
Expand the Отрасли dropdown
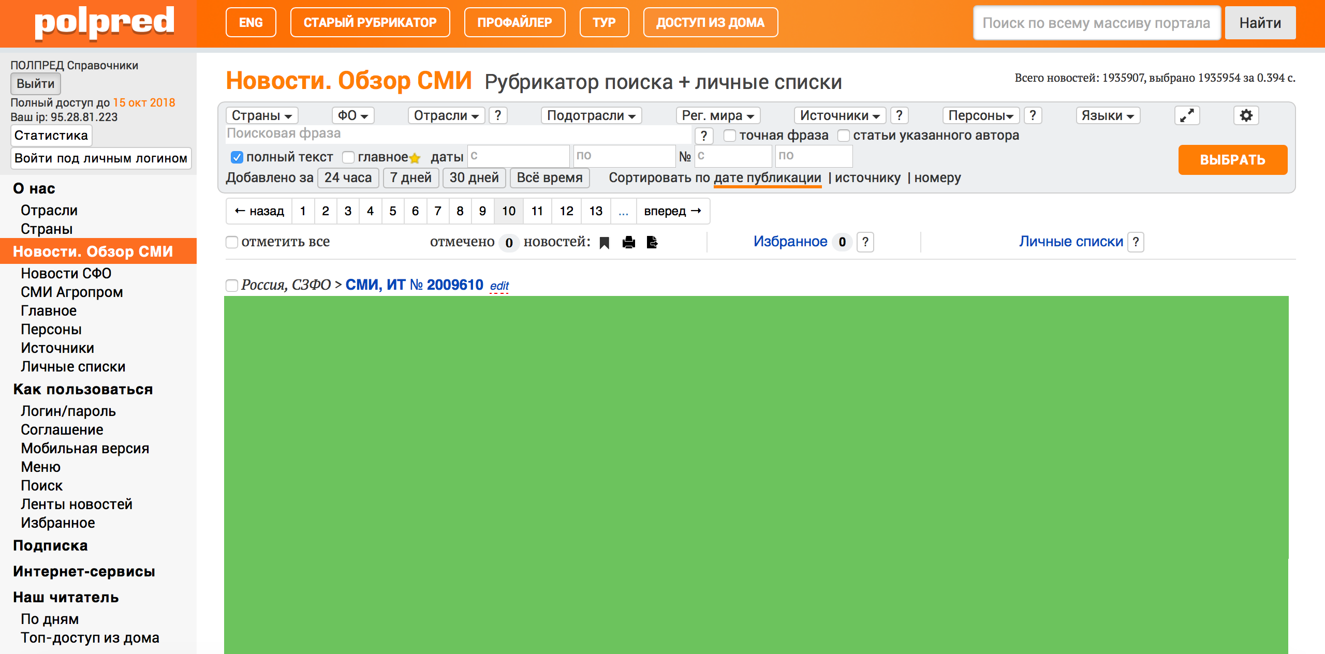click(x=447, y=115)
